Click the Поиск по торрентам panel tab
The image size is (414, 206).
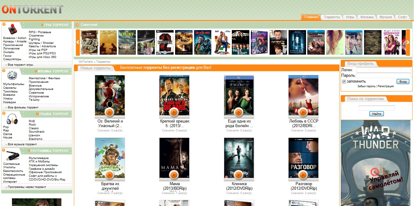pos(365,99)
